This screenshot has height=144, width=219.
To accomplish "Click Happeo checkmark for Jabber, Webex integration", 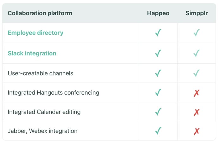I will pyautogui.click(x=158, y=131).
